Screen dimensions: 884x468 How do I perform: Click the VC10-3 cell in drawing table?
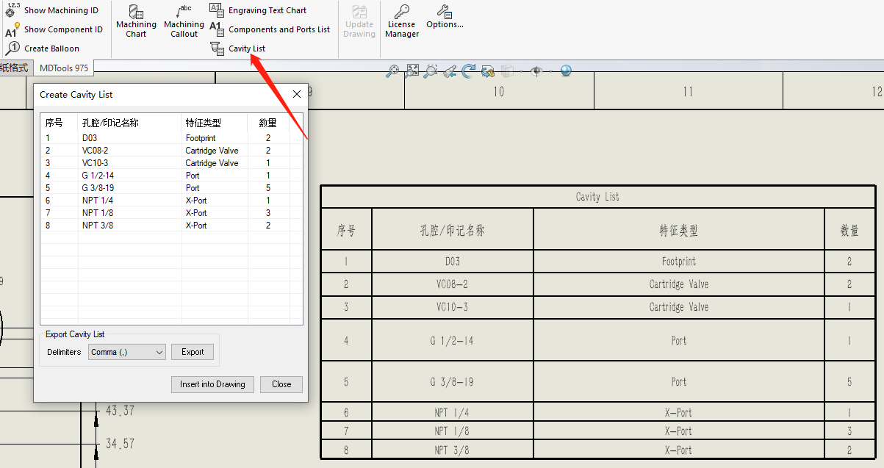coord(452,307)
